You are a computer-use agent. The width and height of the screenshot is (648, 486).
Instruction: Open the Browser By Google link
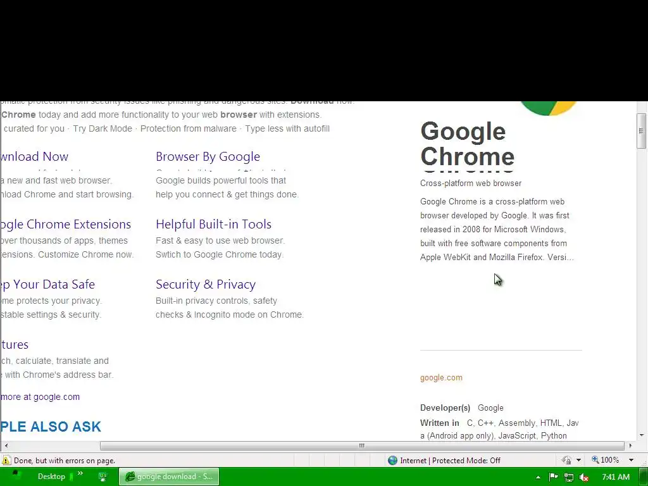[208, 157]
